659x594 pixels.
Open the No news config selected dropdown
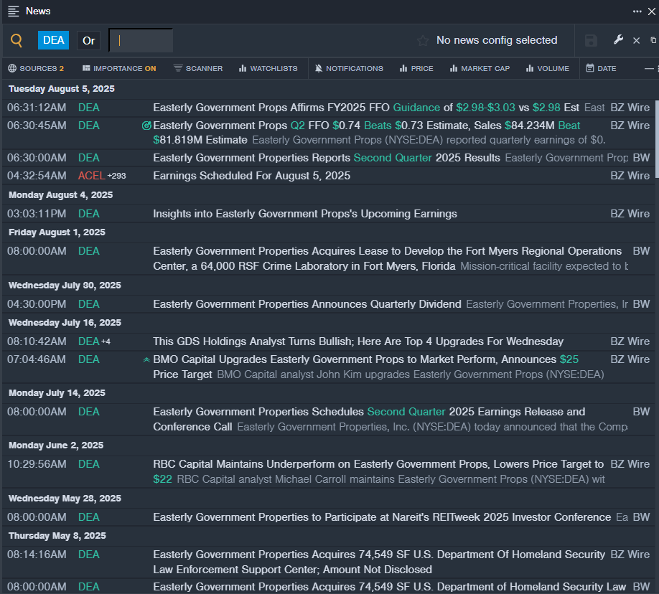tap(497, 40)
